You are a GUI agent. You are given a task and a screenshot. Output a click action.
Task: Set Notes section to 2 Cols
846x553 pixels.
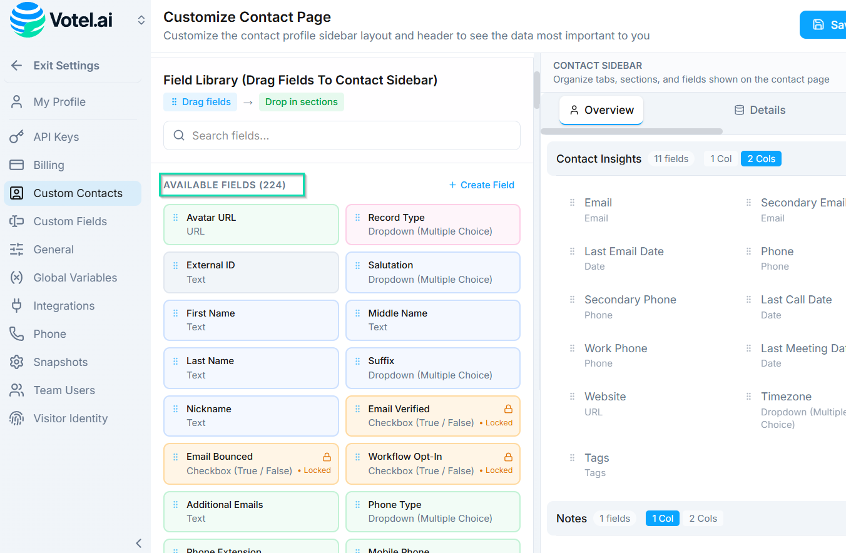(x=703, y=518)
